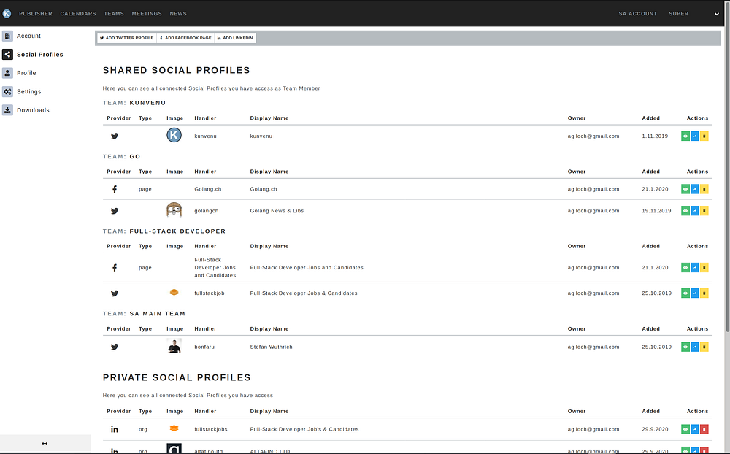730x454 pixels.
Task: Click the Add Facebook Page button
Action: tap(185, 38)
